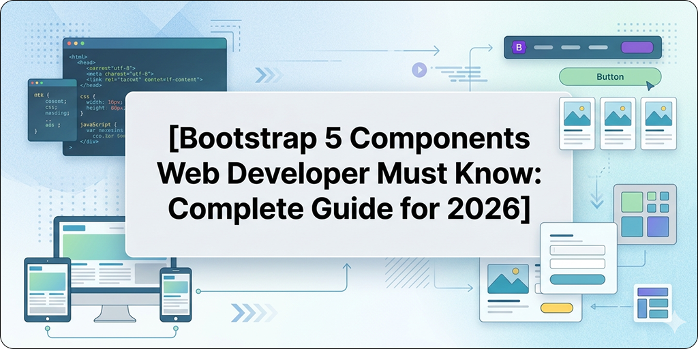Click the red dot of the large code window
The height and width of the screenshot is (349, 698).
coord(70,43)
